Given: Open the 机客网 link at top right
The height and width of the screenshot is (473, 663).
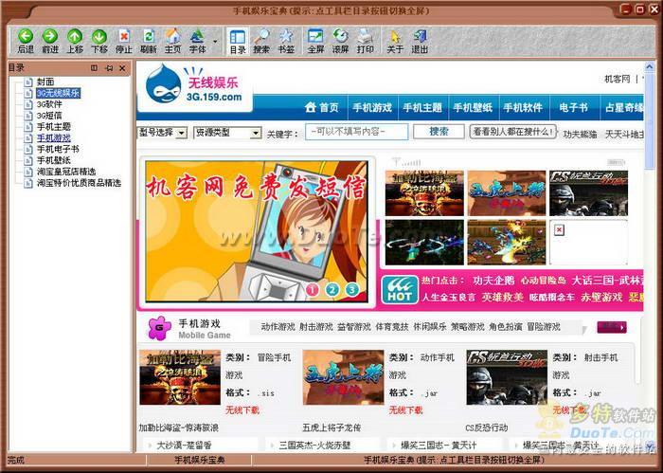Looking at the screenshot, I should (617, 79).
